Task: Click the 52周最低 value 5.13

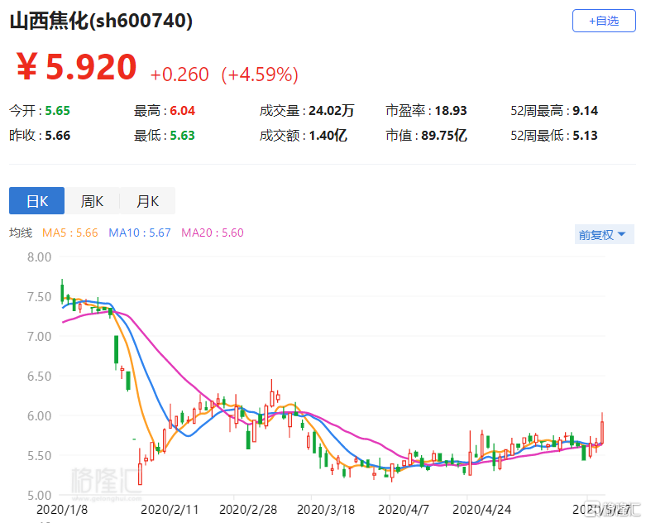Action: [585, 135]
